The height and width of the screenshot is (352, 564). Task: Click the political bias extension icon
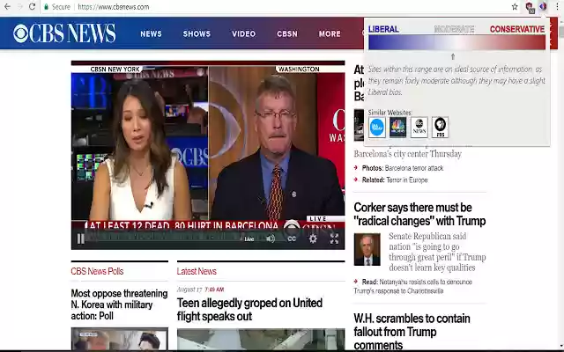tap(543, 6)
